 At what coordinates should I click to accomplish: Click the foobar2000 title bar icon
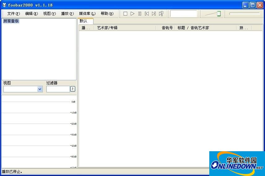[x=4, y=5]
